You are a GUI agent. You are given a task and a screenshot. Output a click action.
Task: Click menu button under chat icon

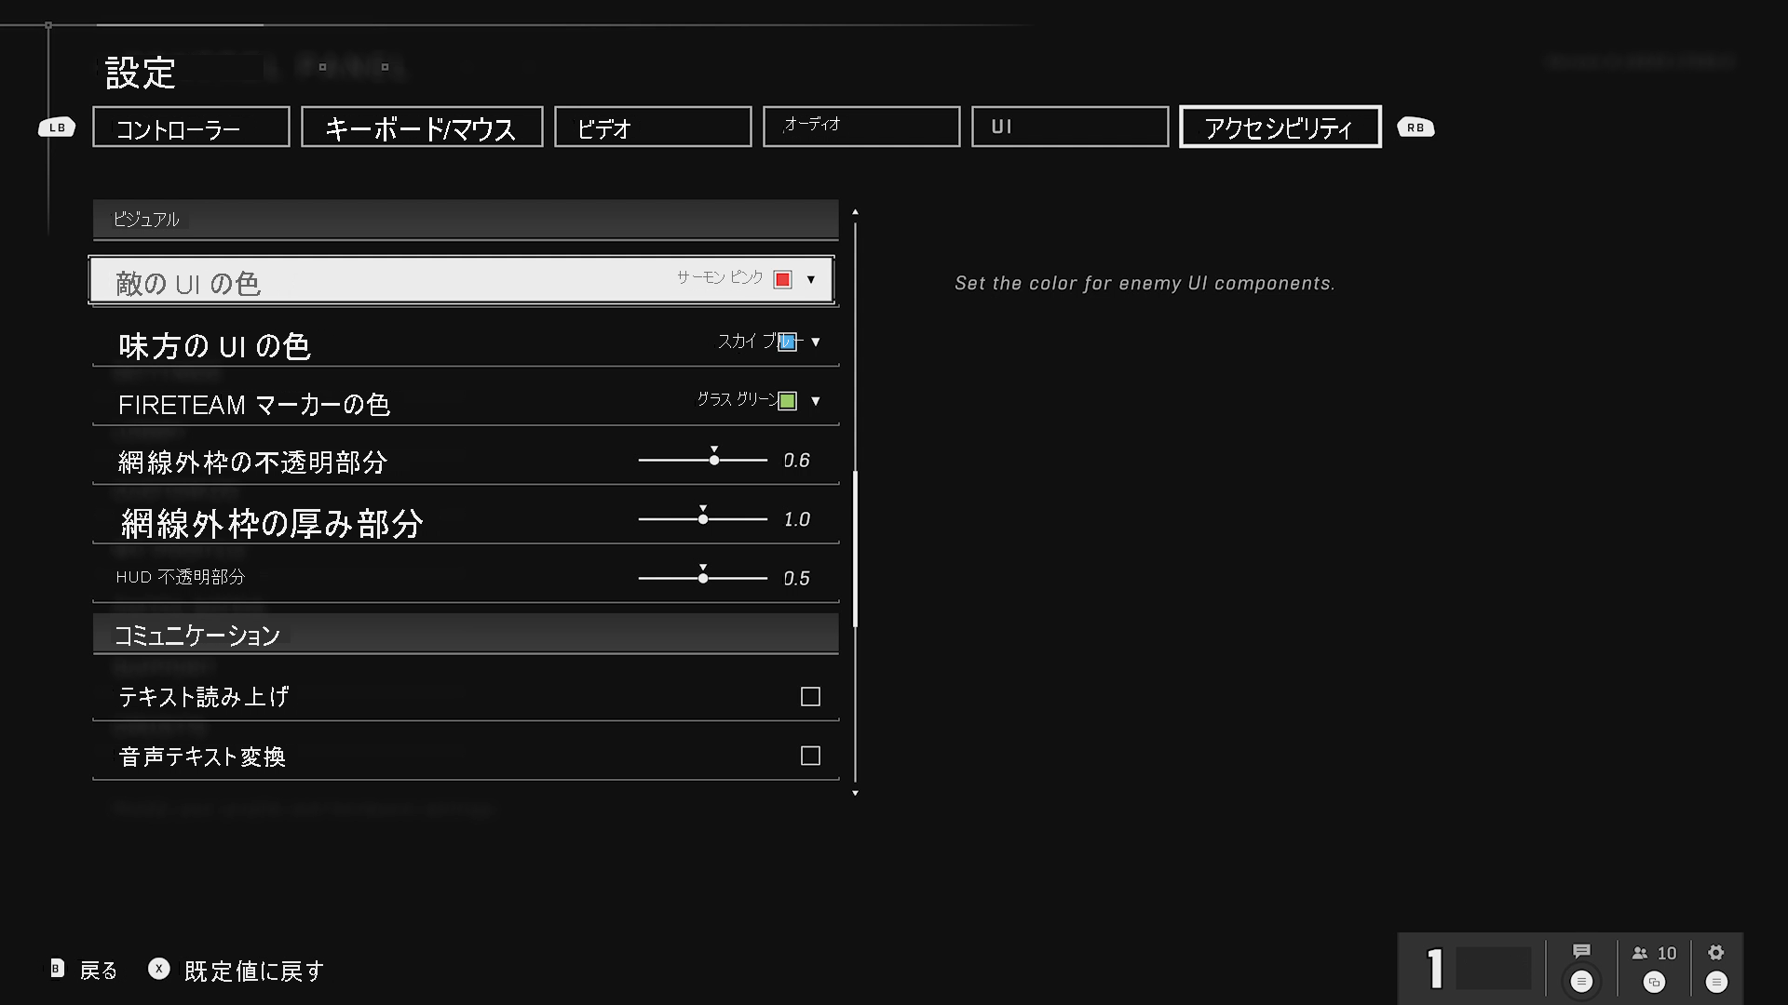(x=1581, y=982)
